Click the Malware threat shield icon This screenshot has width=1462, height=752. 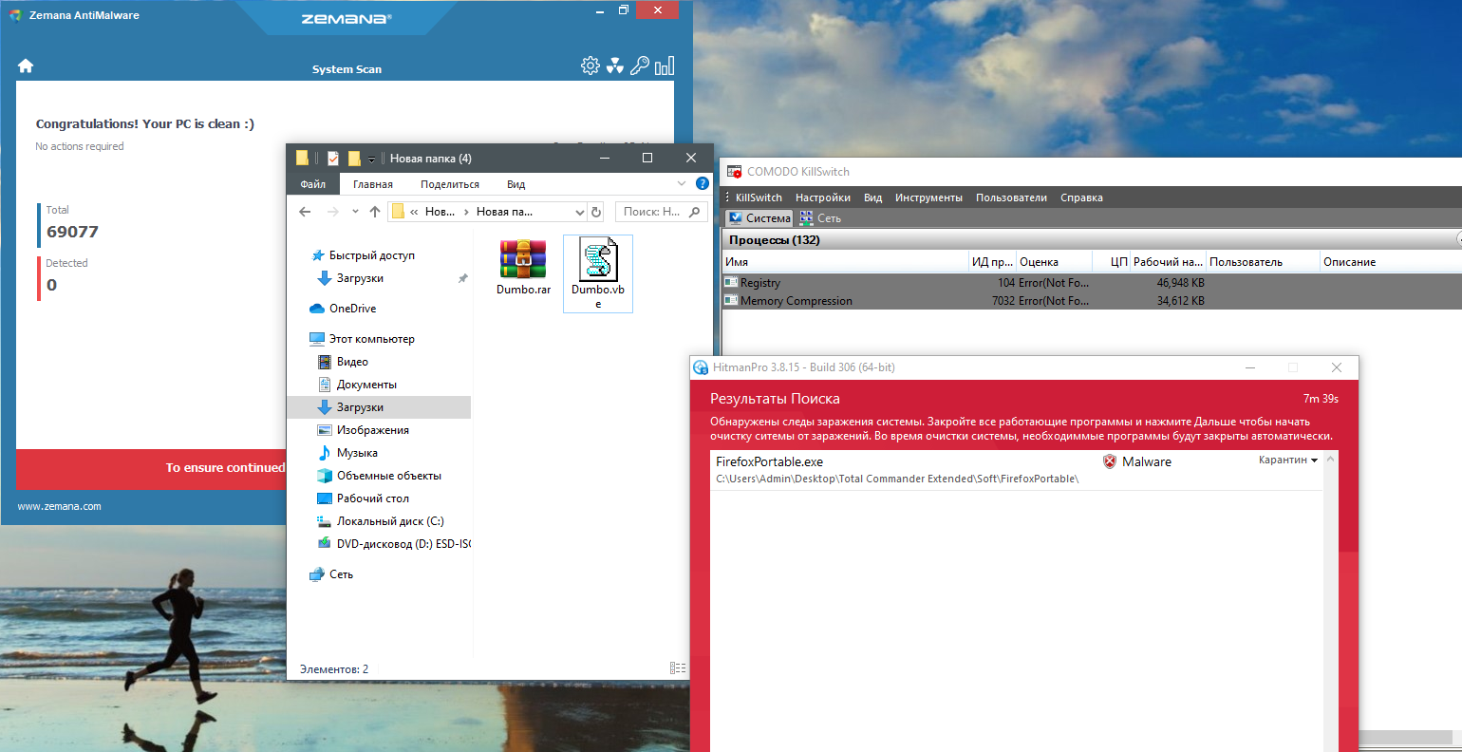[x=1109, y=461]
